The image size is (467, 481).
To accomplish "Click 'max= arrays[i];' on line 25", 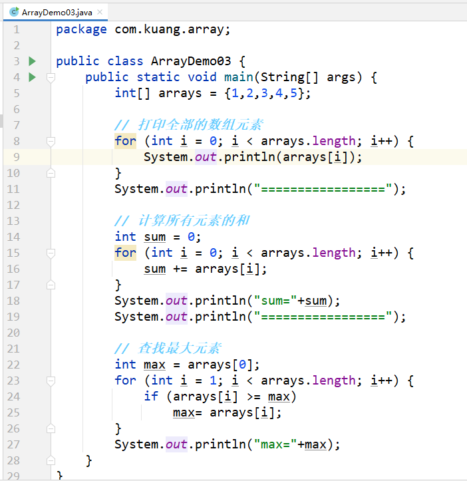I will (227, 413).
